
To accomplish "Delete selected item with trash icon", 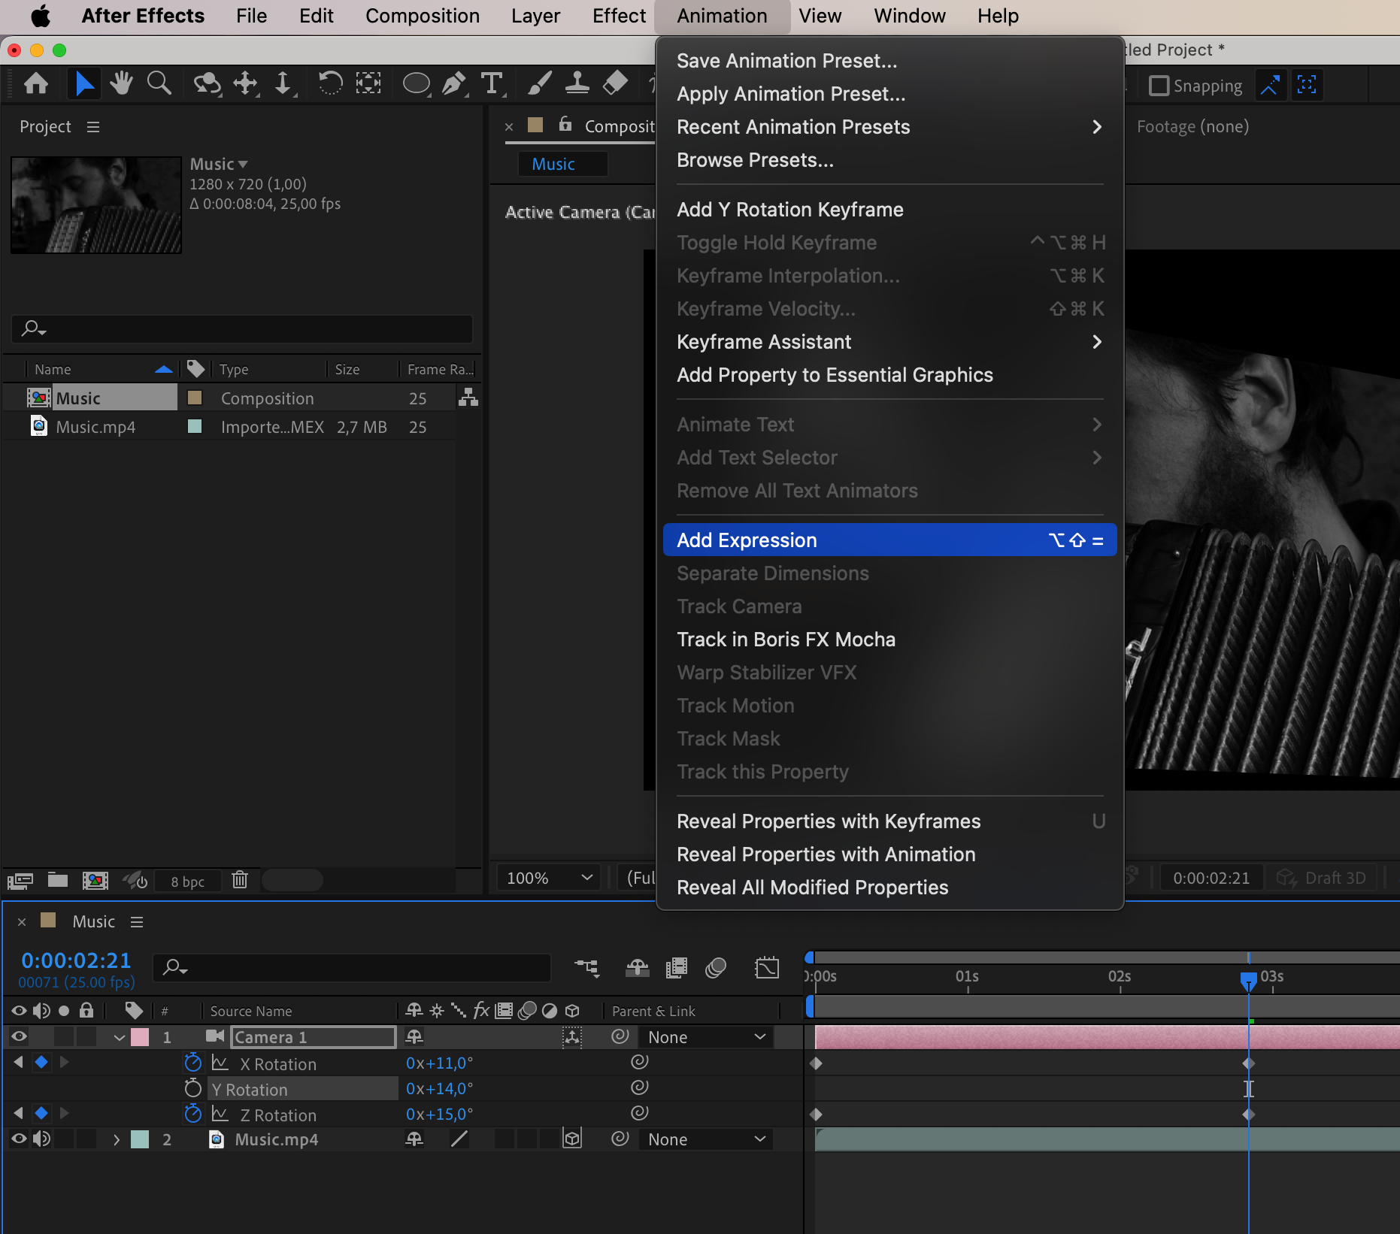I will (240, 879).
